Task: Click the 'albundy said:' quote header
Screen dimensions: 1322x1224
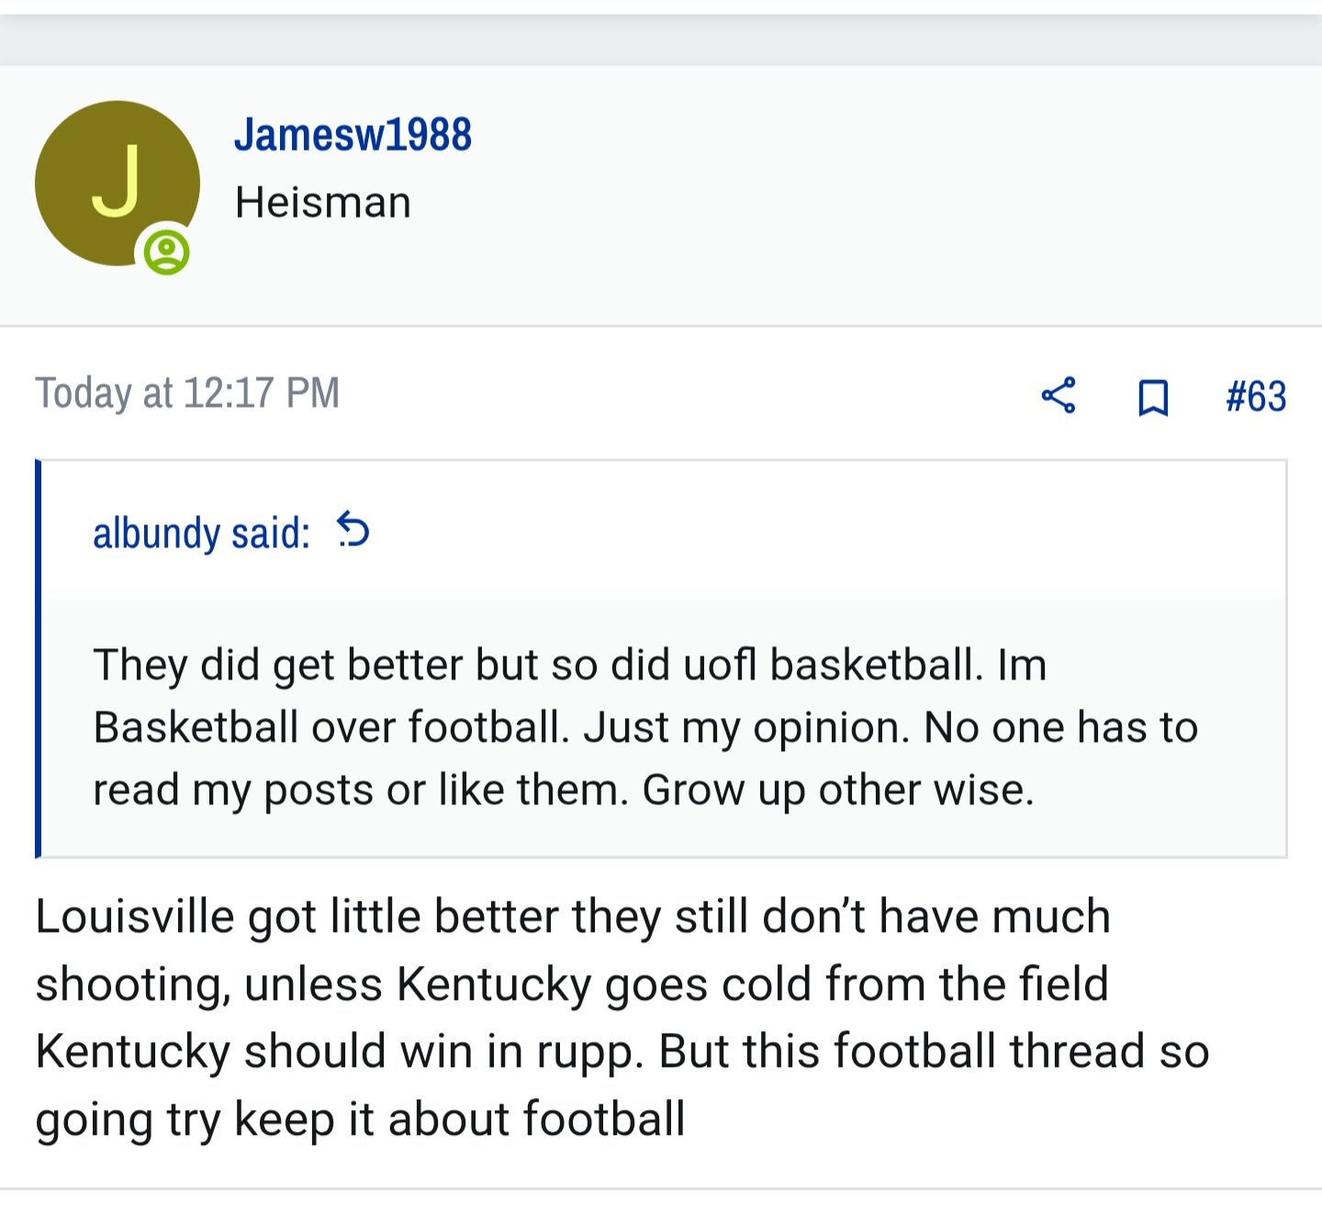Action: pyautogui.click(x=201, y=533)
